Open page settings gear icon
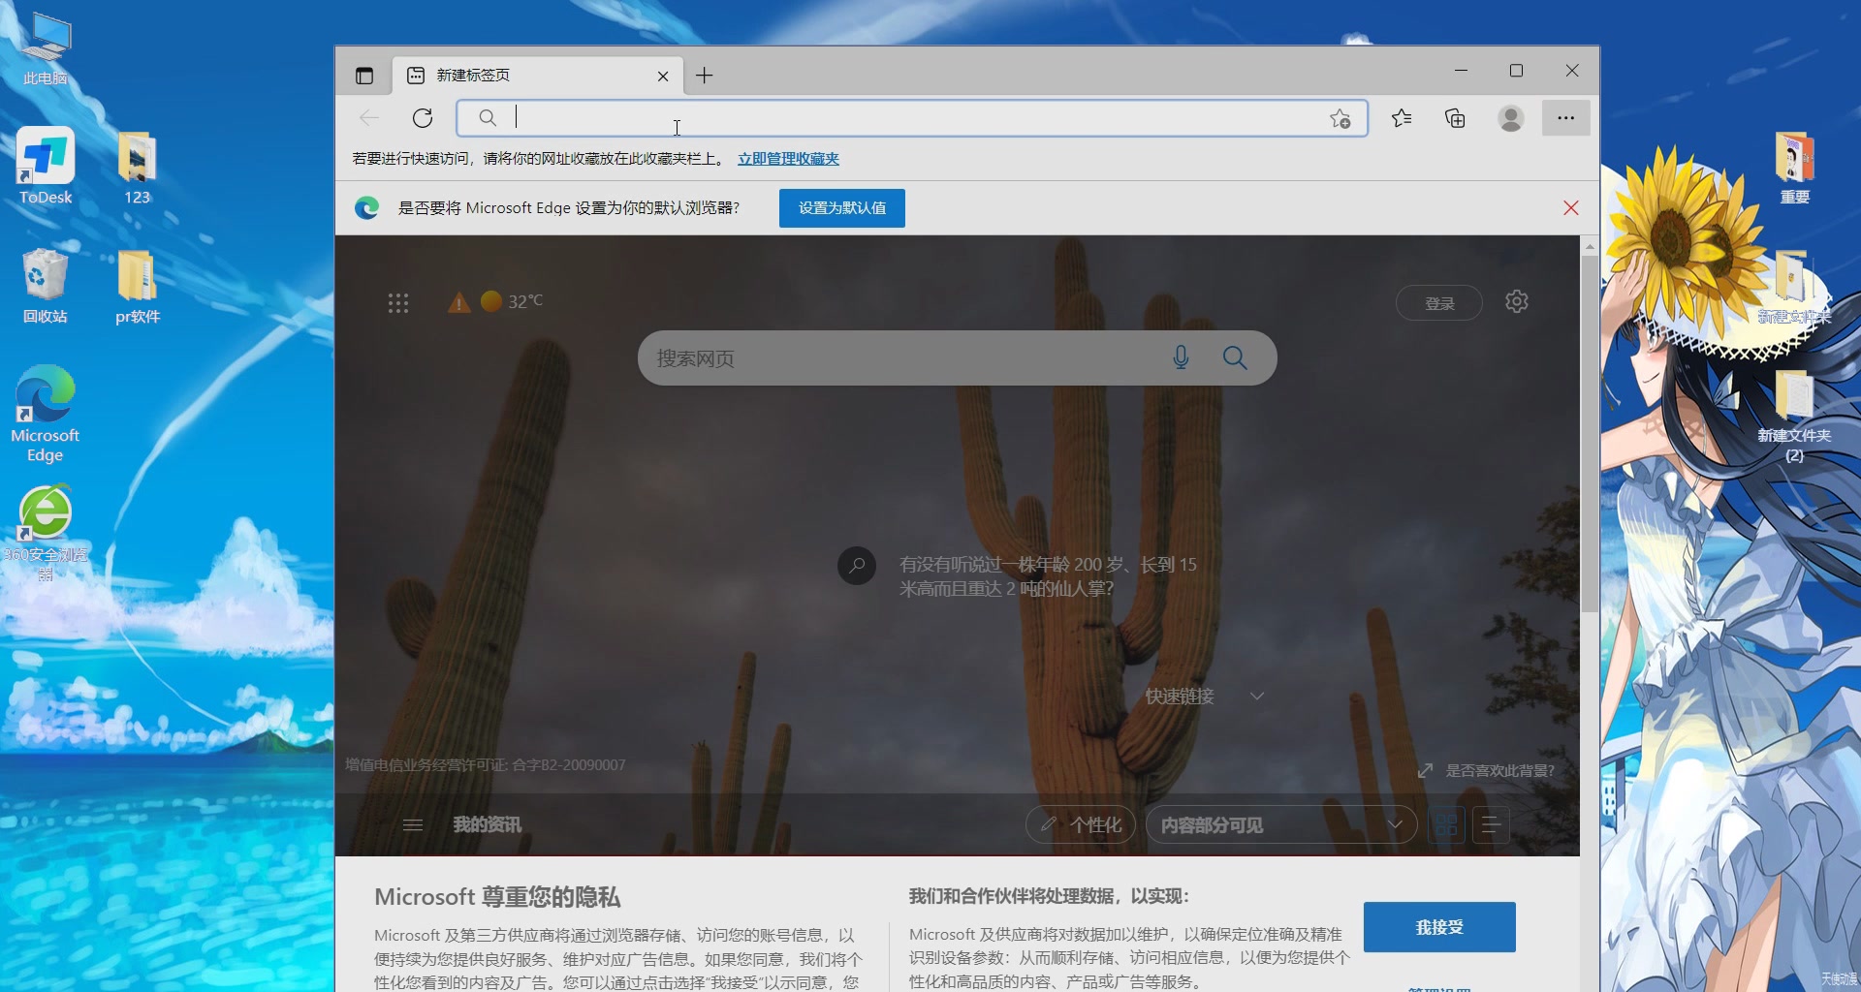Screen dimensions: 1861x992 coord(1517,301)
